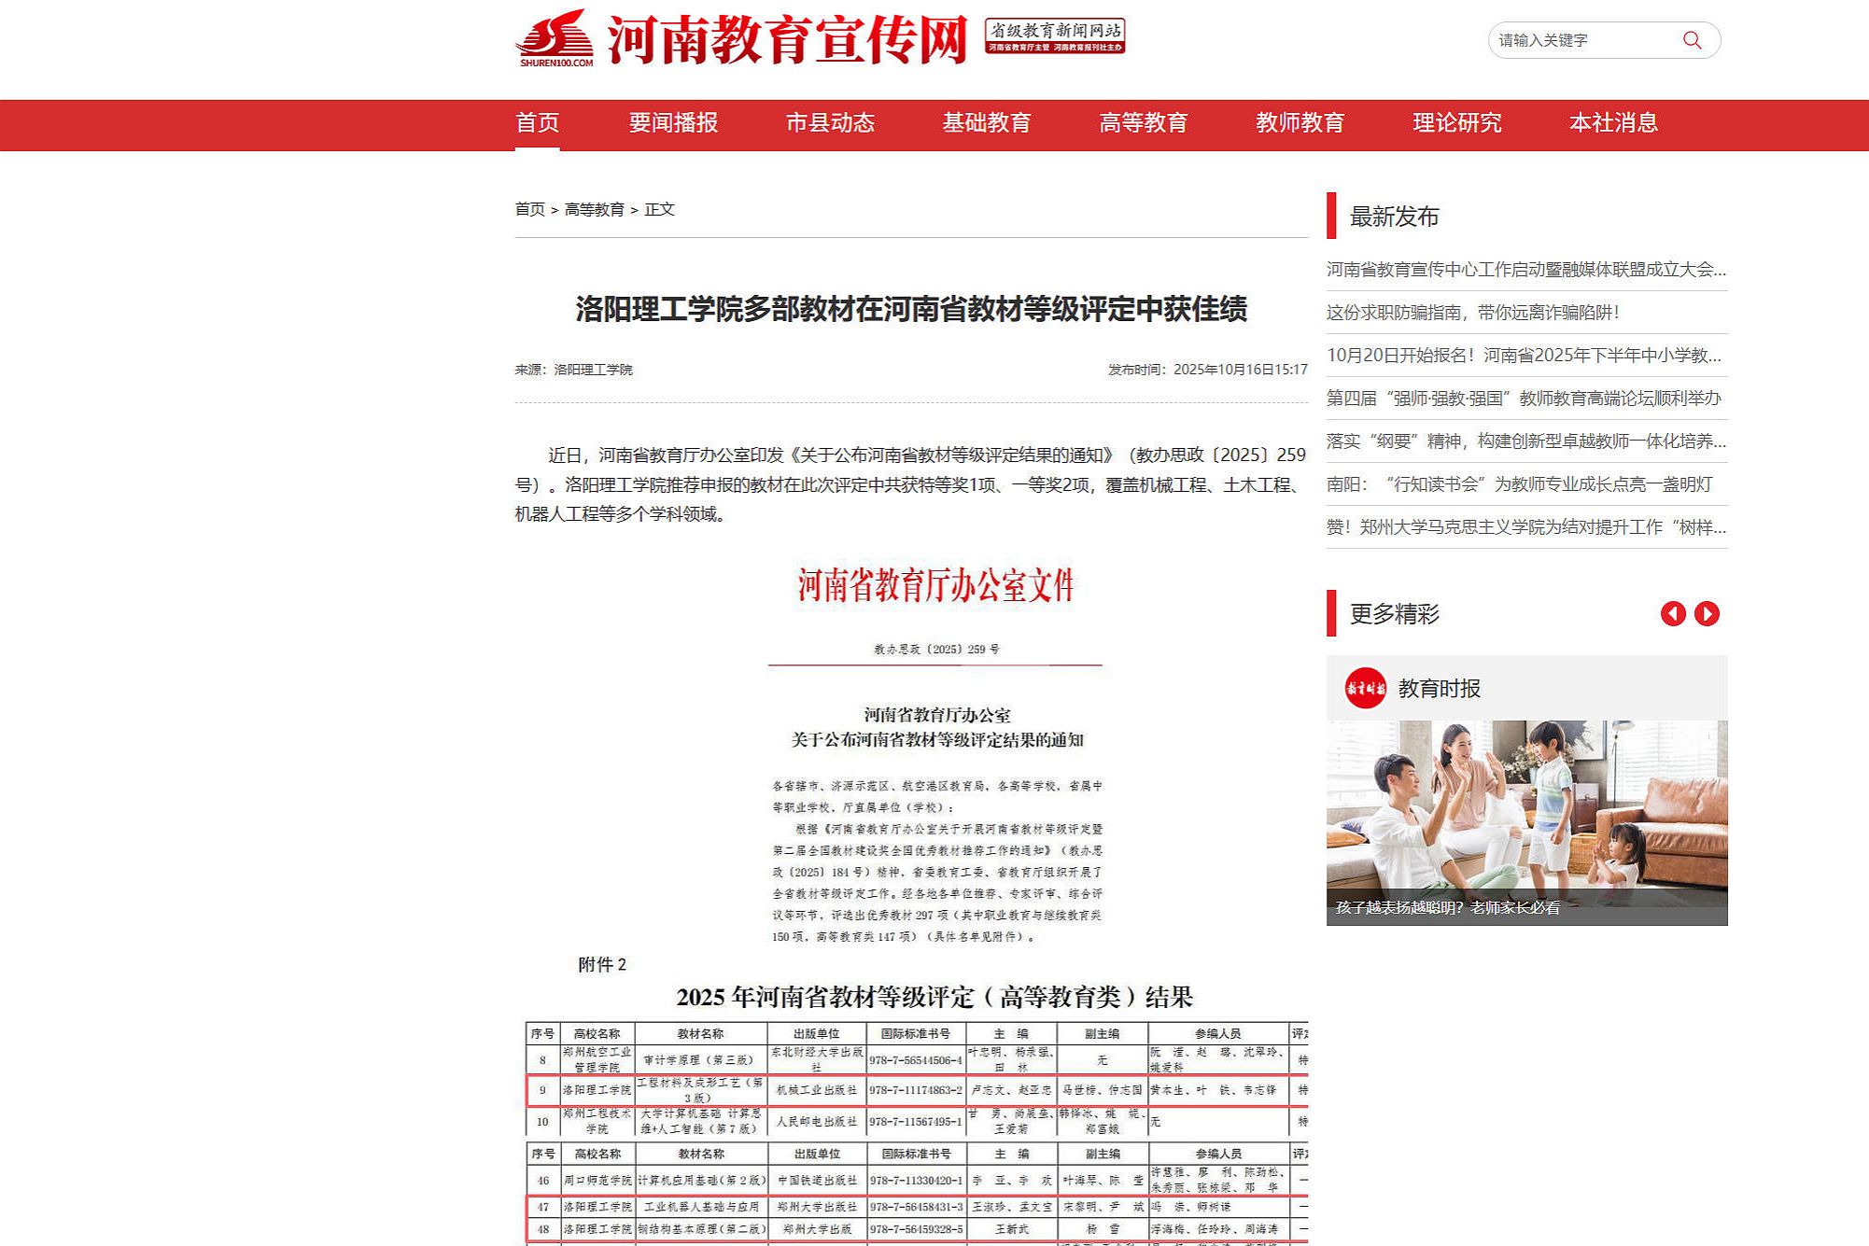Click the red document header image
The width and height of the screenshot is (1869, 1246).
934,586
